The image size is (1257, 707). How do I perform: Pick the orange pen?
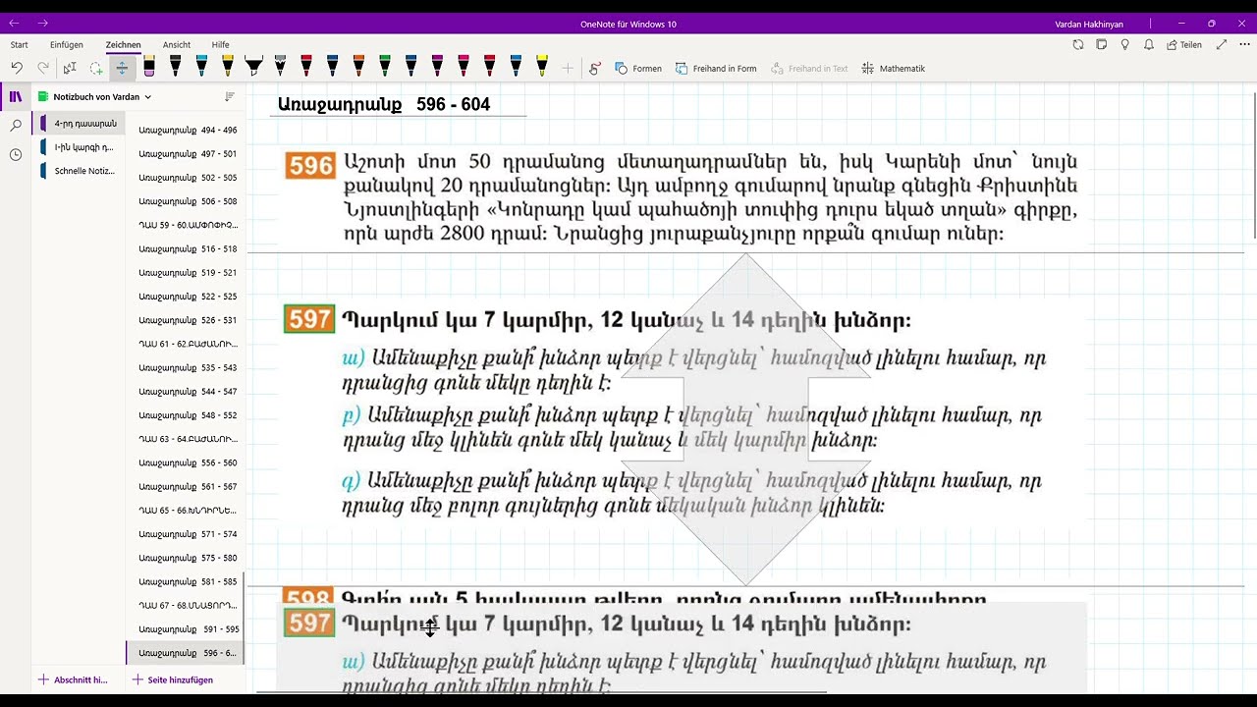tap(358, 66)
